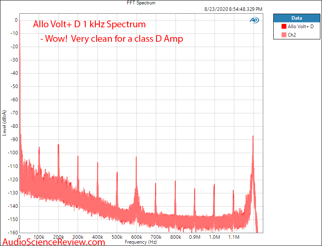The width and height of the screenshot is (322, 246).
Task: Click the Frequency (Hz) axis label
Action: 140,242
